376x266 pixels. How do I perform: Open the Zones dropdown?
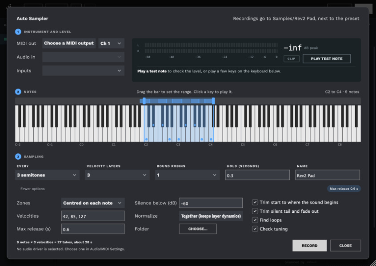[x=93, y=203]
